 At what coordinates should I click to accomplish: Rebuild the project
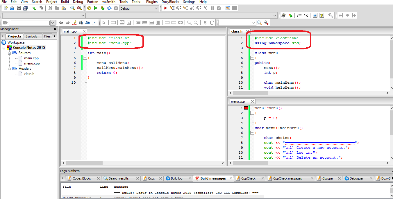click(109, 8)
